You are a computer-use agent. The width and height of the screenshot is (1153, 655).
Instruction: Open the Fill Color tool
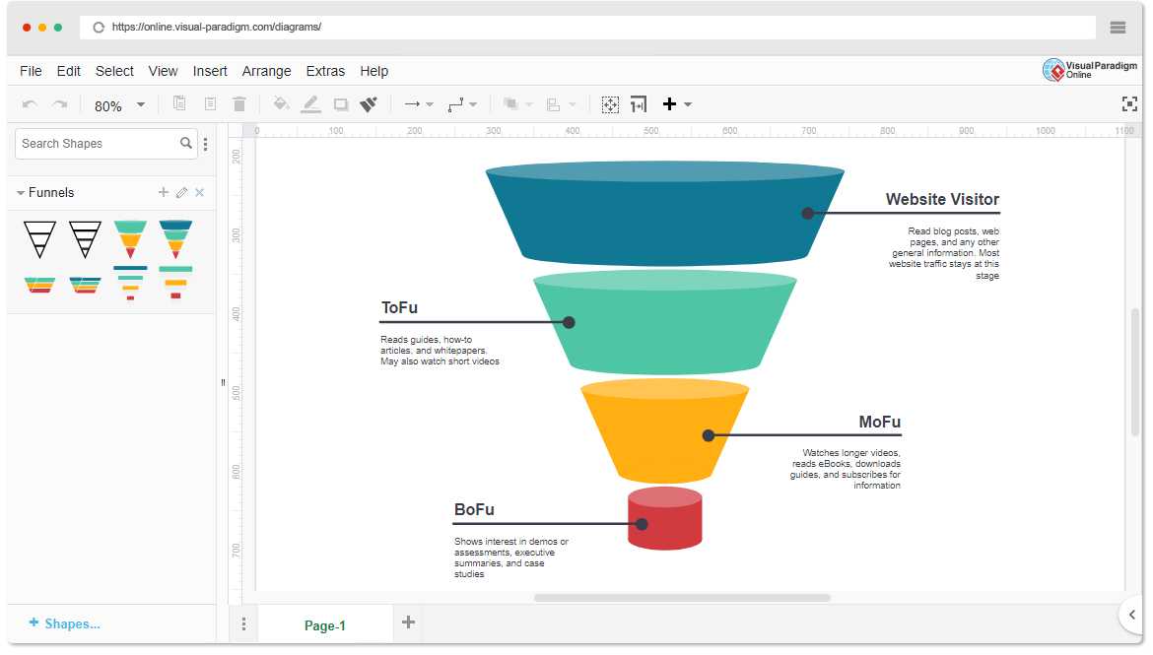(281, 103)
